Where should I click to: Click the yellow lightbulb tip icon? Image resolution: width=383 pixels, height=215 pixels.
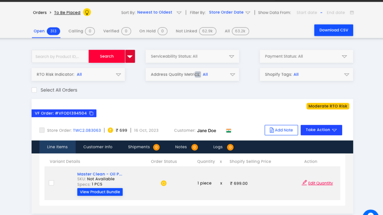coord(87,12)
